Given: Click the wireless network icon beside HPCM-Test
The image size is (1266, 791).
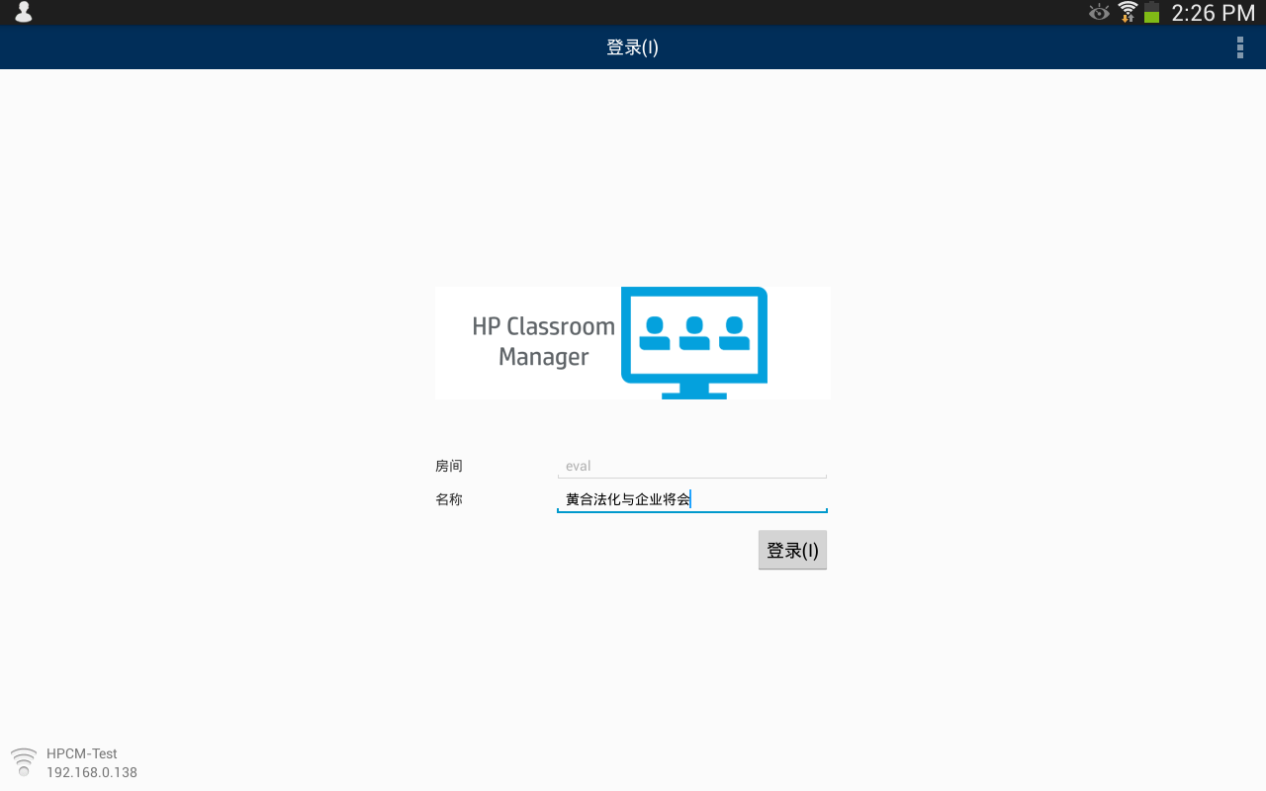Looking at the screenshot, I should point(24,762).
